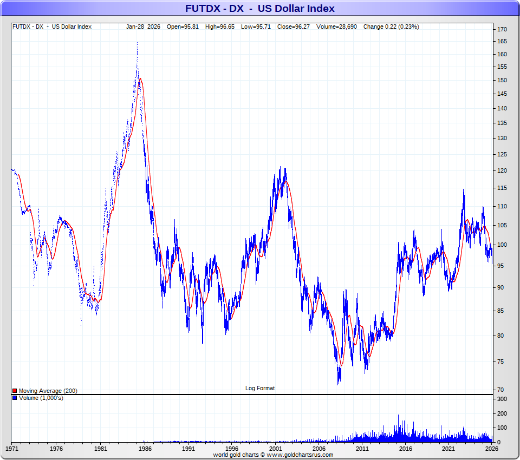Click the Moving Average (200) legend text
The width and height of the screenshot is (520, 460).
[x=48, y=391]
